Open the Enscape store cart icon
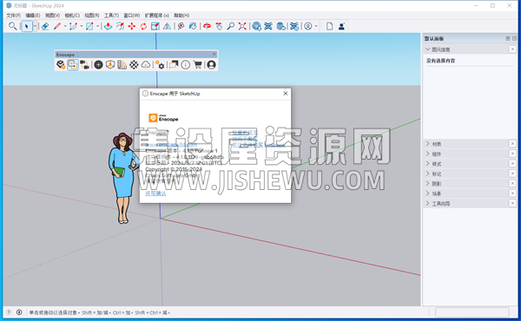Image resolution: width=521 pixels, height=321 pixels. click(x=197, y=64)
